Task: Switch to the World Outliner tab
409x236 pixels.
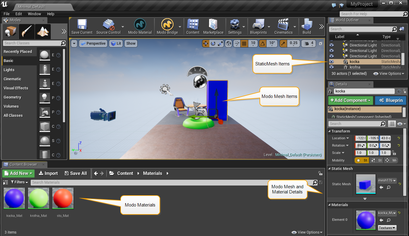Action: [347, 20]
